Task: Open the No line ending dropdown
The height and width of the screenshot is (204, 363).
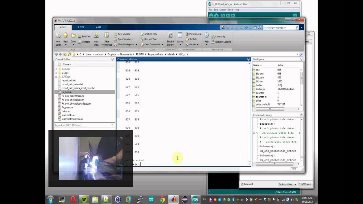Action: [x=287, y=184]
